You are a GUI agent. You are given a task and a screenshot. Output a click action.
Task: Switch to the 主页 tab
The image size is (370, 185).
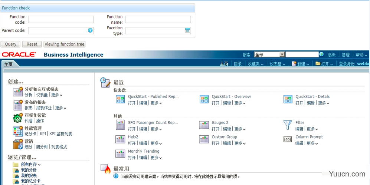[9, 64]
